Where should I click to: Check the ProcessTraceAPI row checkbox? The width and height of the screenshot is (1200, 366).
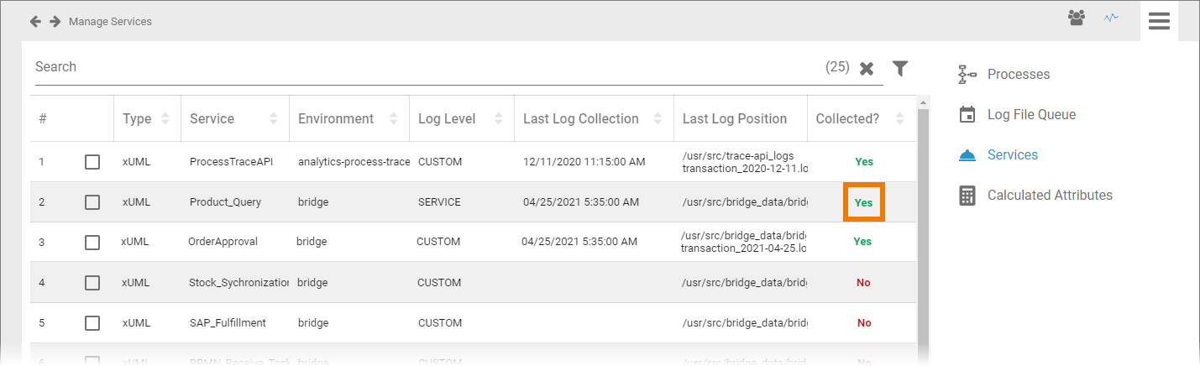92,162
